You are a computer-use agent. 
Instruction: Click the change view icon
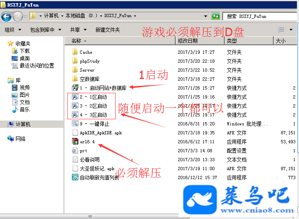coord(281,30)
